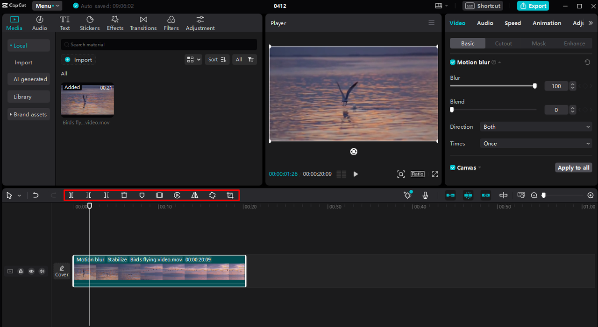Screen dimensions: 598x327
Task: Click the Rotate icon in timeline toolbar
Action: 213,195
